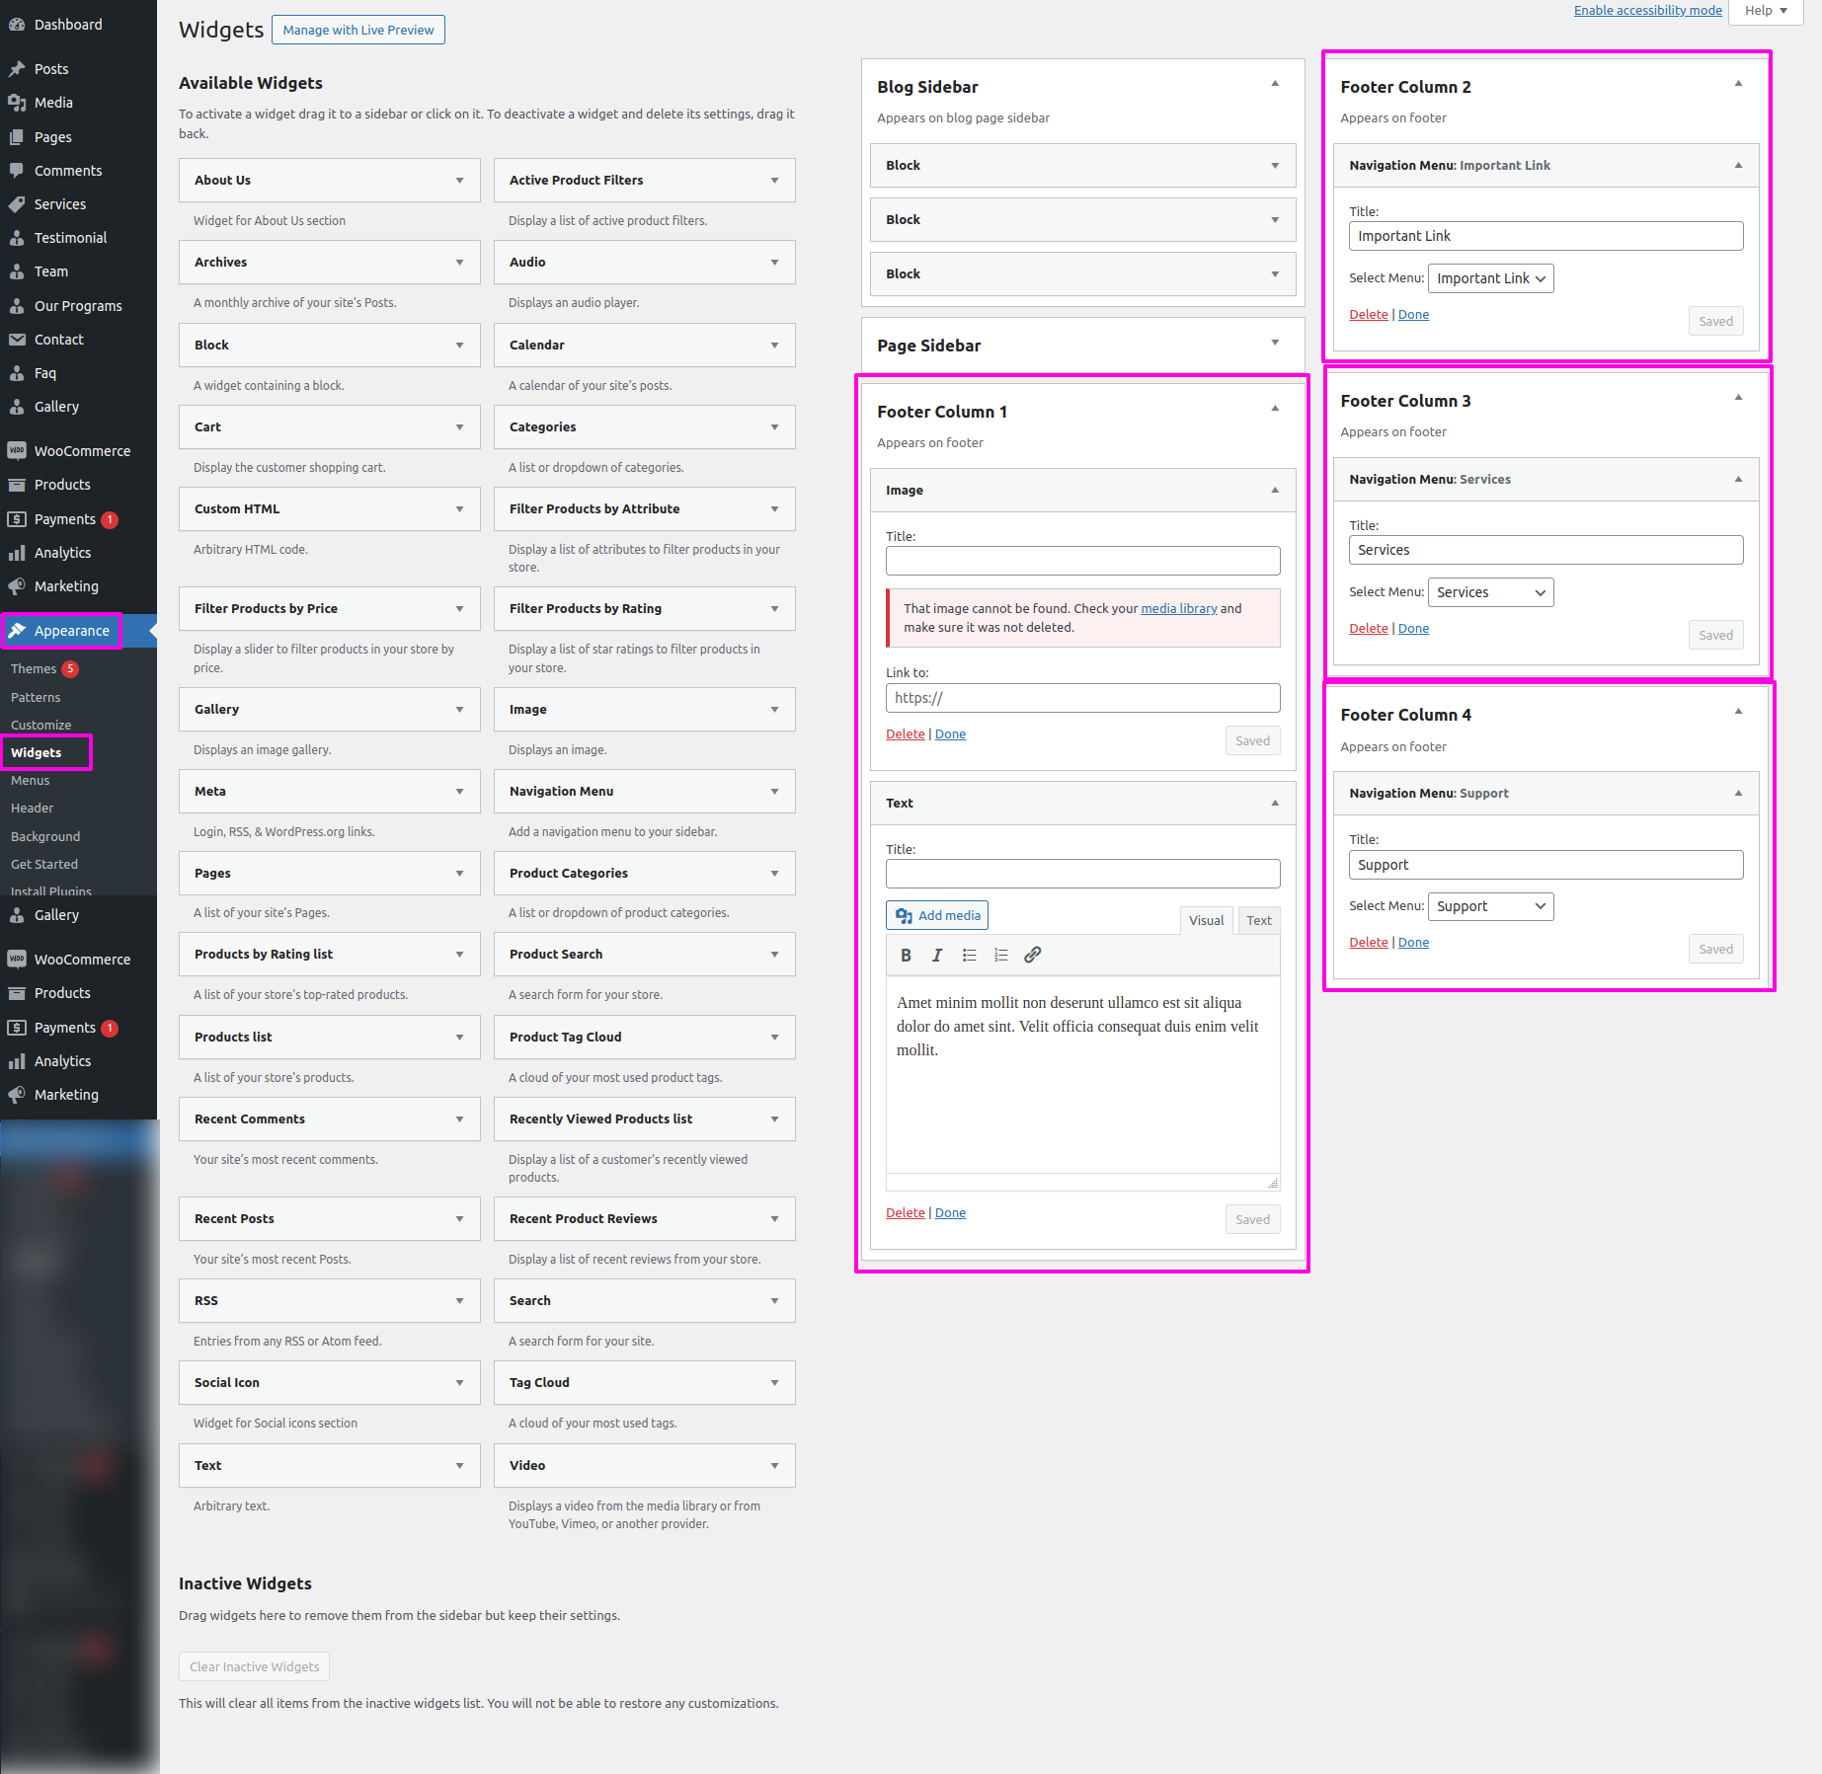Insert a numbered list in Text widget
Viewport: 1822px width, 1774px height.
tap(1000, 955)
